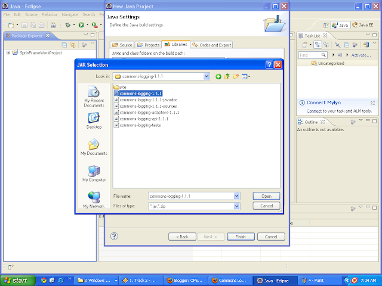Go to Desktop in places bar
This screenshot has height=286, width=382.
click(x=94, y=121)
